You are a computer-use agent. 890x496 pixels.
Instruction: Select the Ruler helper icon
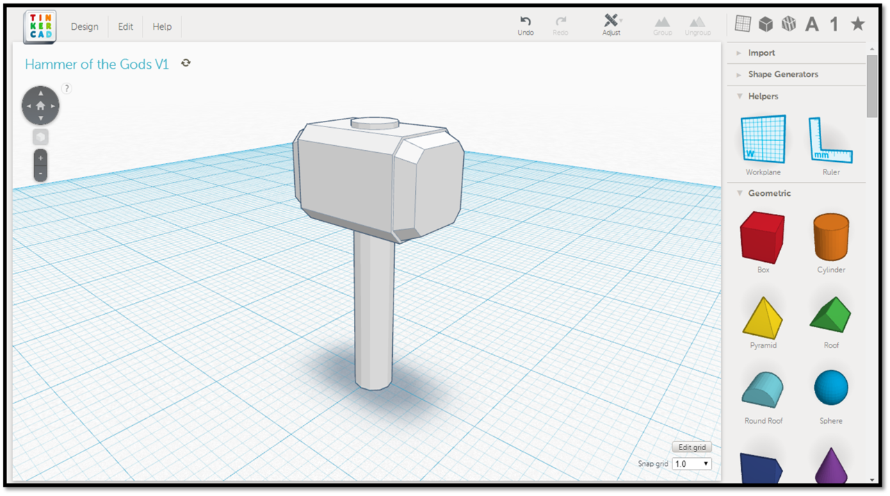tap(830, 140)
